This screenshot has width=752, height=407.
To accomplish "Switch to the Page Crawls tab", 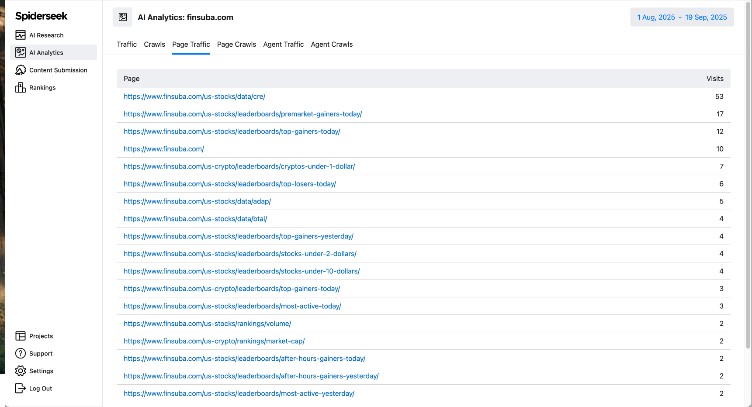I will (x=236, y=44).
